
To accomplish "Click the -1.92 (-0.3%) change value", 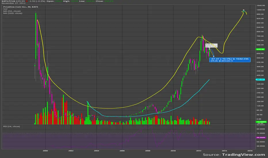I will click(x=37, y=1).
